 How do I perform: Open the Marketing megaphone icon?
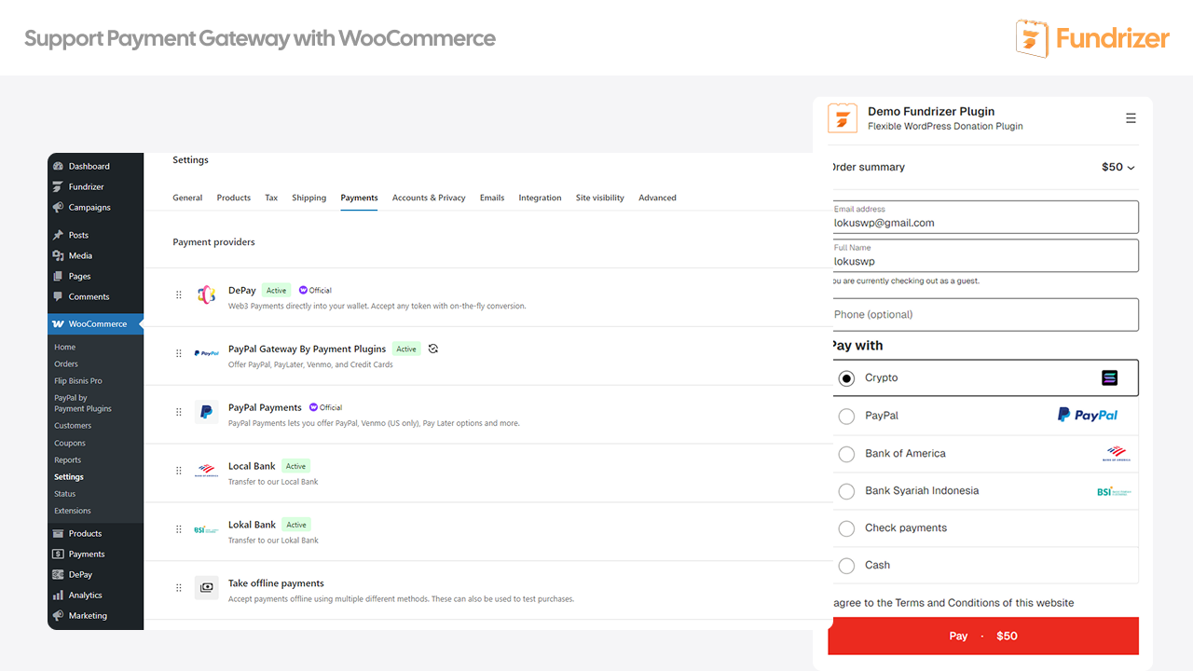(x=59, y=615)
